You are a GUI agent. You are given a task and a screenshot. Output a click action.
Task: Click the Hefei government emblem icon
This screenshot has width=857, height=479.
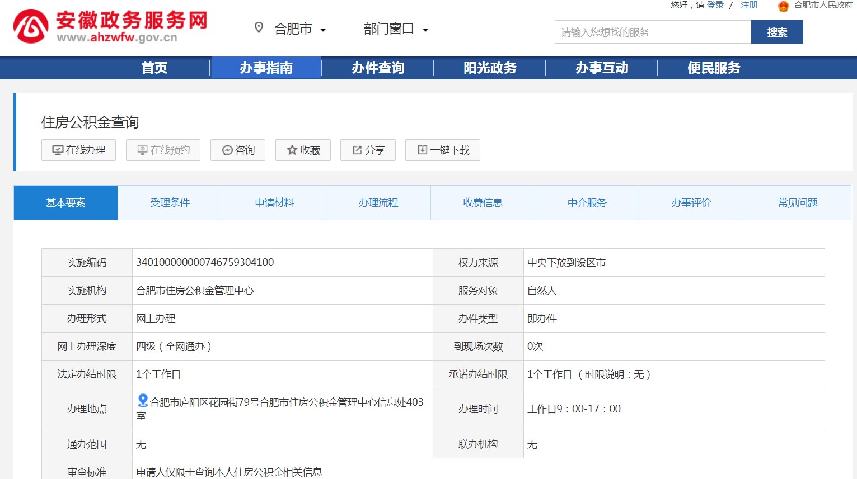783,6
